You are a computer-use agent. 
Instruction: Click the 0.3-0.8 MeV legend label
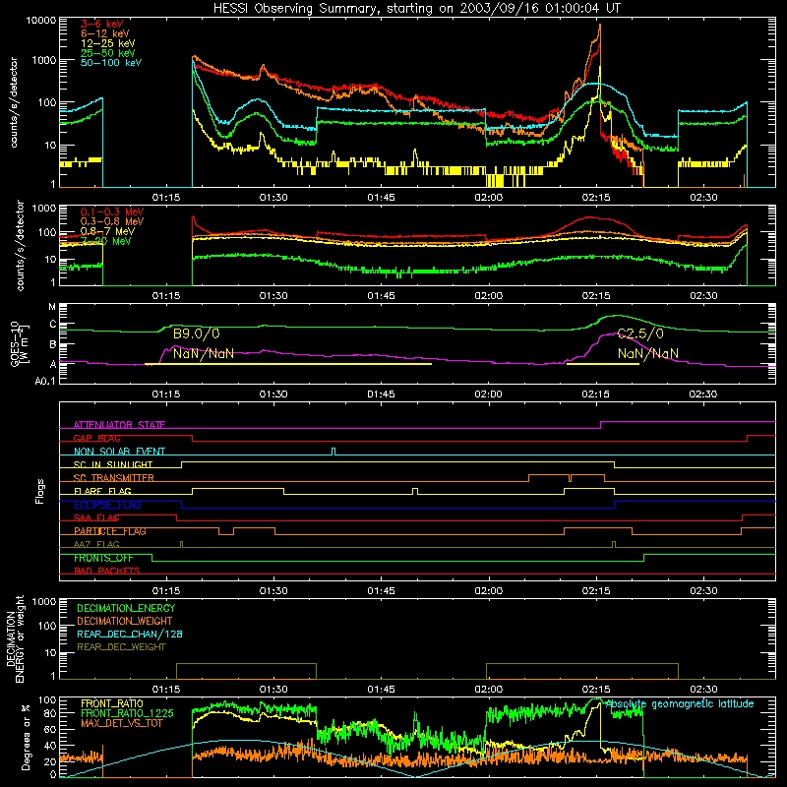click(x=112, y=221)
